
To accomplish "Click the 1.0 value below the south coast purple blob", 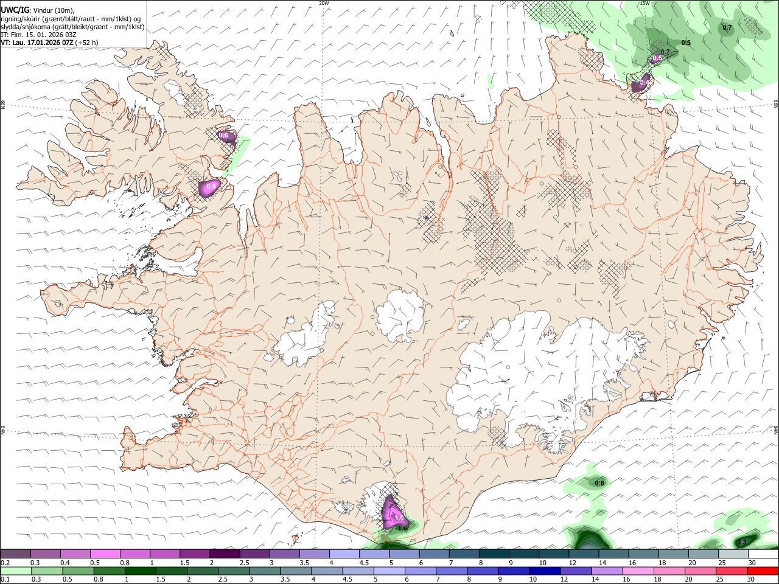I will 402,529.
